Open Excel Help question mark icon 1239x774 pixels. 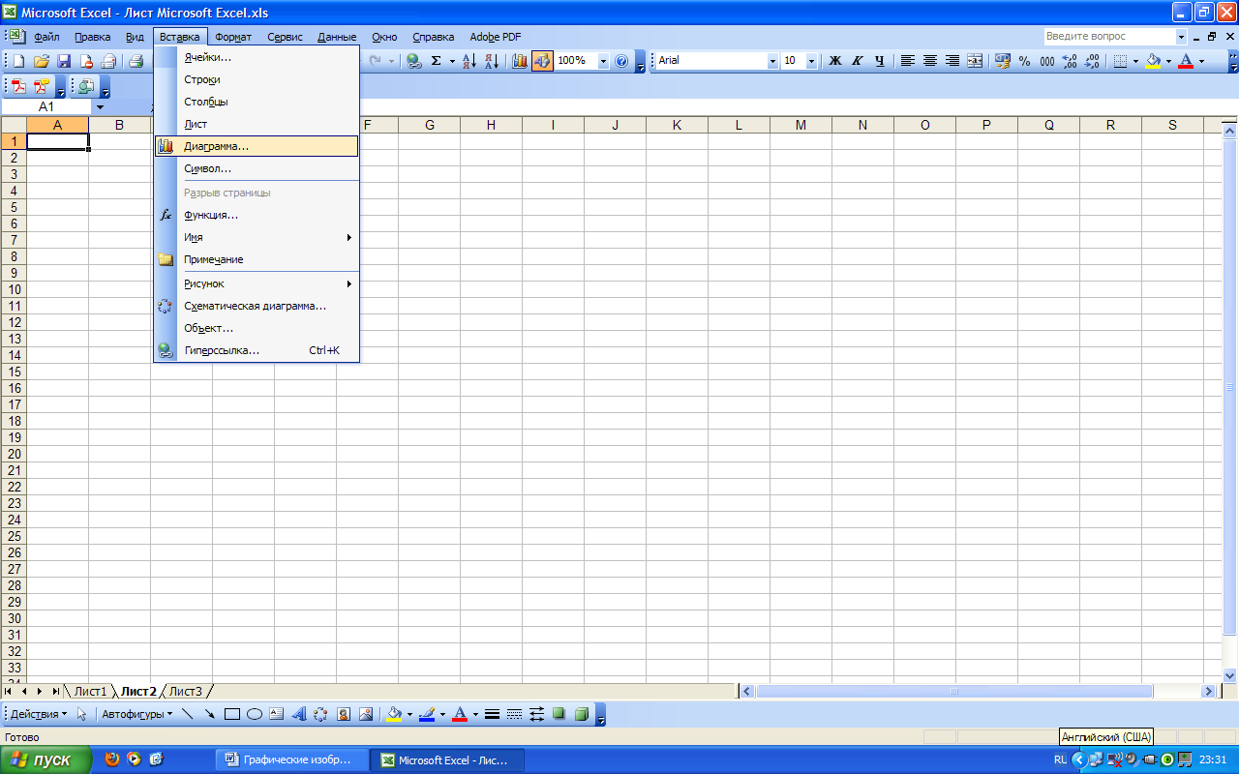point(621,61)
